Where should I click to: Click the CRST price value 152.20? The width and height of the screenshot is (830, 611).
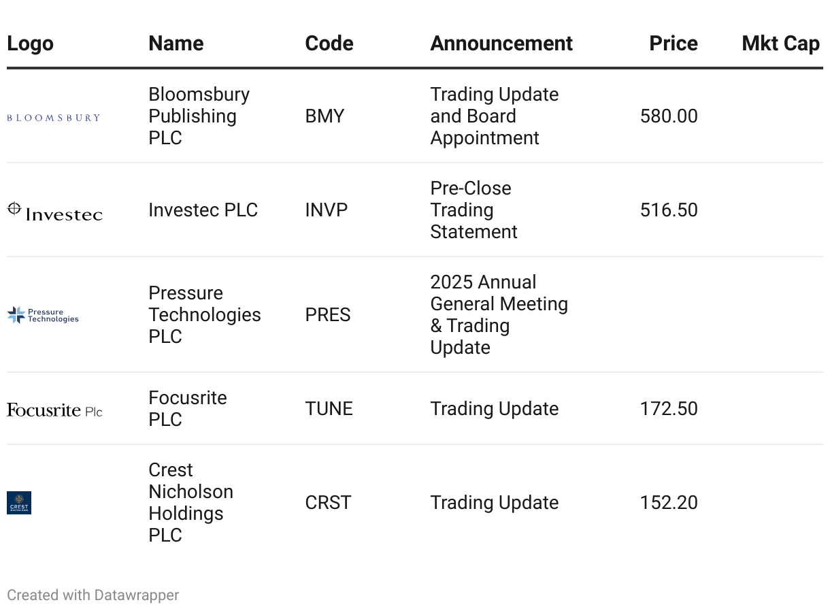669,502
